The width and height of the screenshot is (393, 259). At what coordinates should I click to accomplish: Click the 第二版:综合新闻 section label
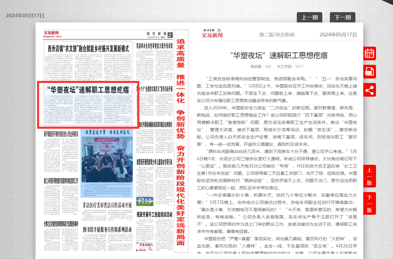tap(276, 35)
